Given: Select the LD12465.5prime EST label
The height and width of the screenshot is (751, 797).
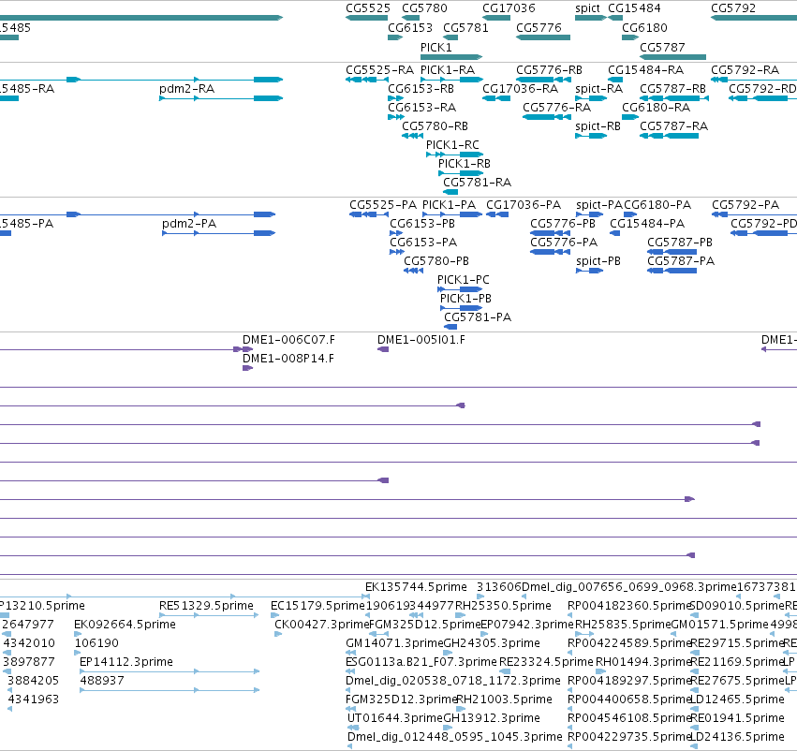Looking at the screenshot, I should tap(737, 699).
